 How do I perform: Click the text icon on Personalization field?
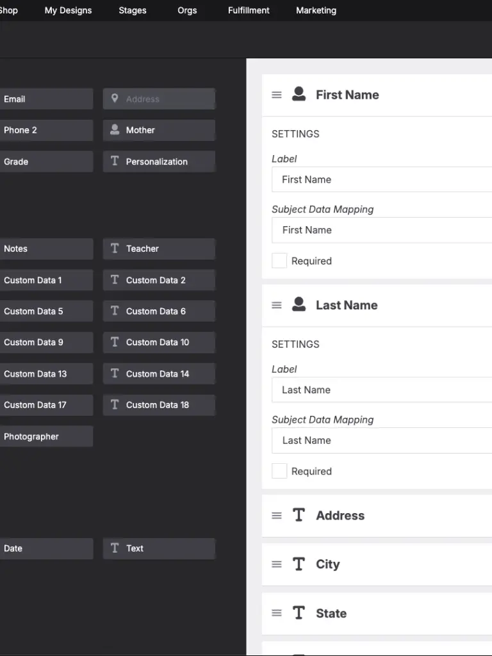click(115, 161)
